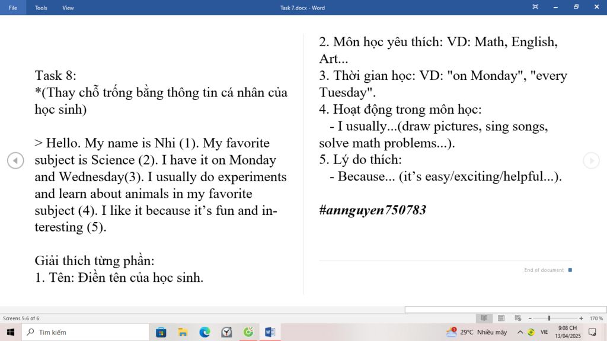Open the notification center icon
The height and width of the screenshot is (341, 607).
click(x=592, y=332)
